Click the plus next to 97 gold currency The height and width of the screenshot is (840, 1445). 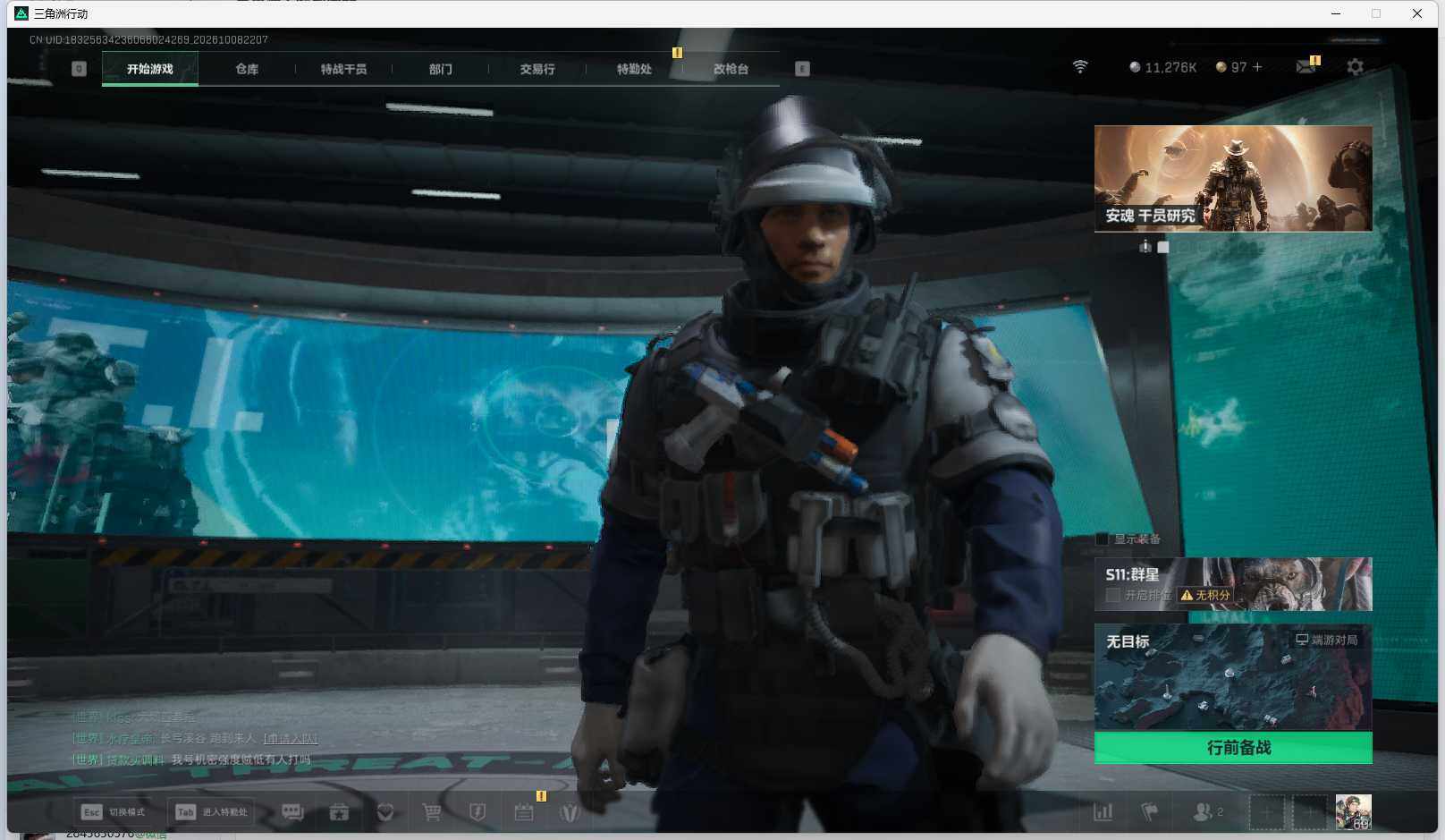pos(1257,67)
